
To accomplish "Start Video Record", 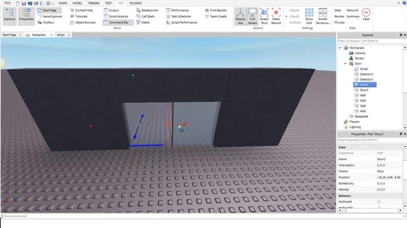I will (x=276, y=16).
